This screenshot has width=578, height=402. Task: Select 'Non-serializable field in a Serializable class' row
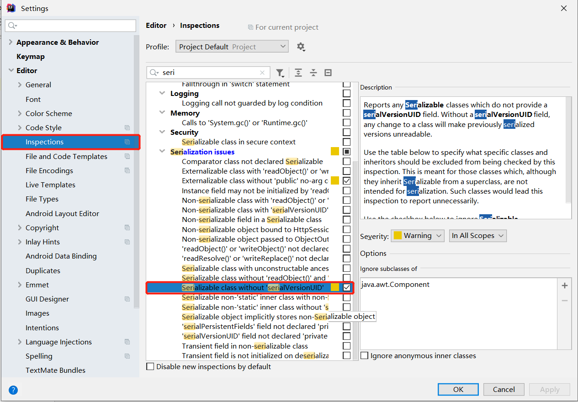(252, 220)
